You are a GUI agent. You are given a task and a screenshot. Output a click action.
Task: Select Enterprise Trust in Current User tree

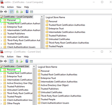click(x=15, y=76)
